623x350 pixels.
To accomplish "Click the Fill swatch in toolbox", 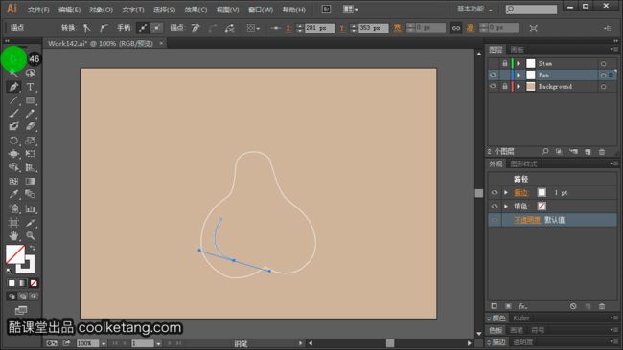I will tap(15, 254).
